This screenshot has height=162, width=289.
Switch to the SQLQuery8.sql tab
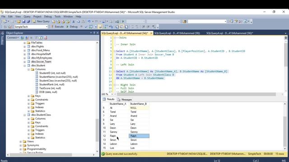click(177, 33)
